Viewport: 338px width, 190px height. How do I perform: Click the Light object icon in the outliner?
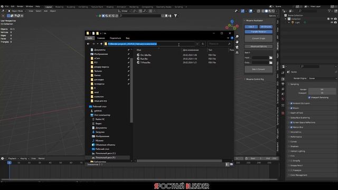[x=293, y=22]
